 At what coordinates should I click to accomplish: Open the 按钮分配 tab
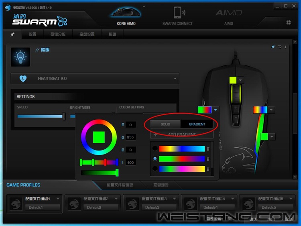click(x=58, y=34)
